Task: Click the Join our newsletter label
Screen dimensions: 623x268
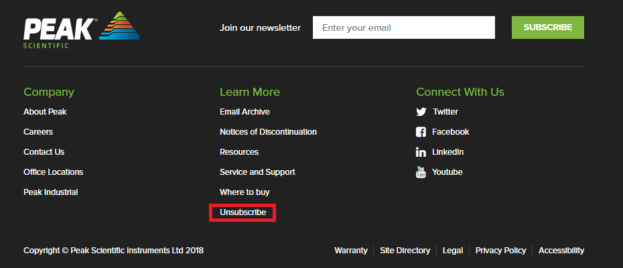Action: pos(260,28)
